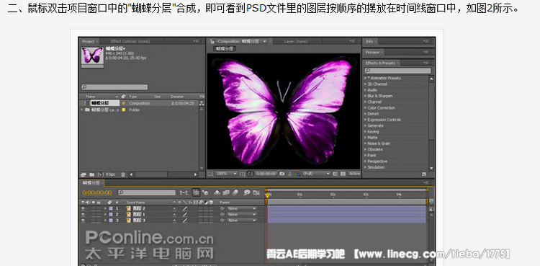Open the Info panel tab
540x266 pixels.
click(369, 41)
